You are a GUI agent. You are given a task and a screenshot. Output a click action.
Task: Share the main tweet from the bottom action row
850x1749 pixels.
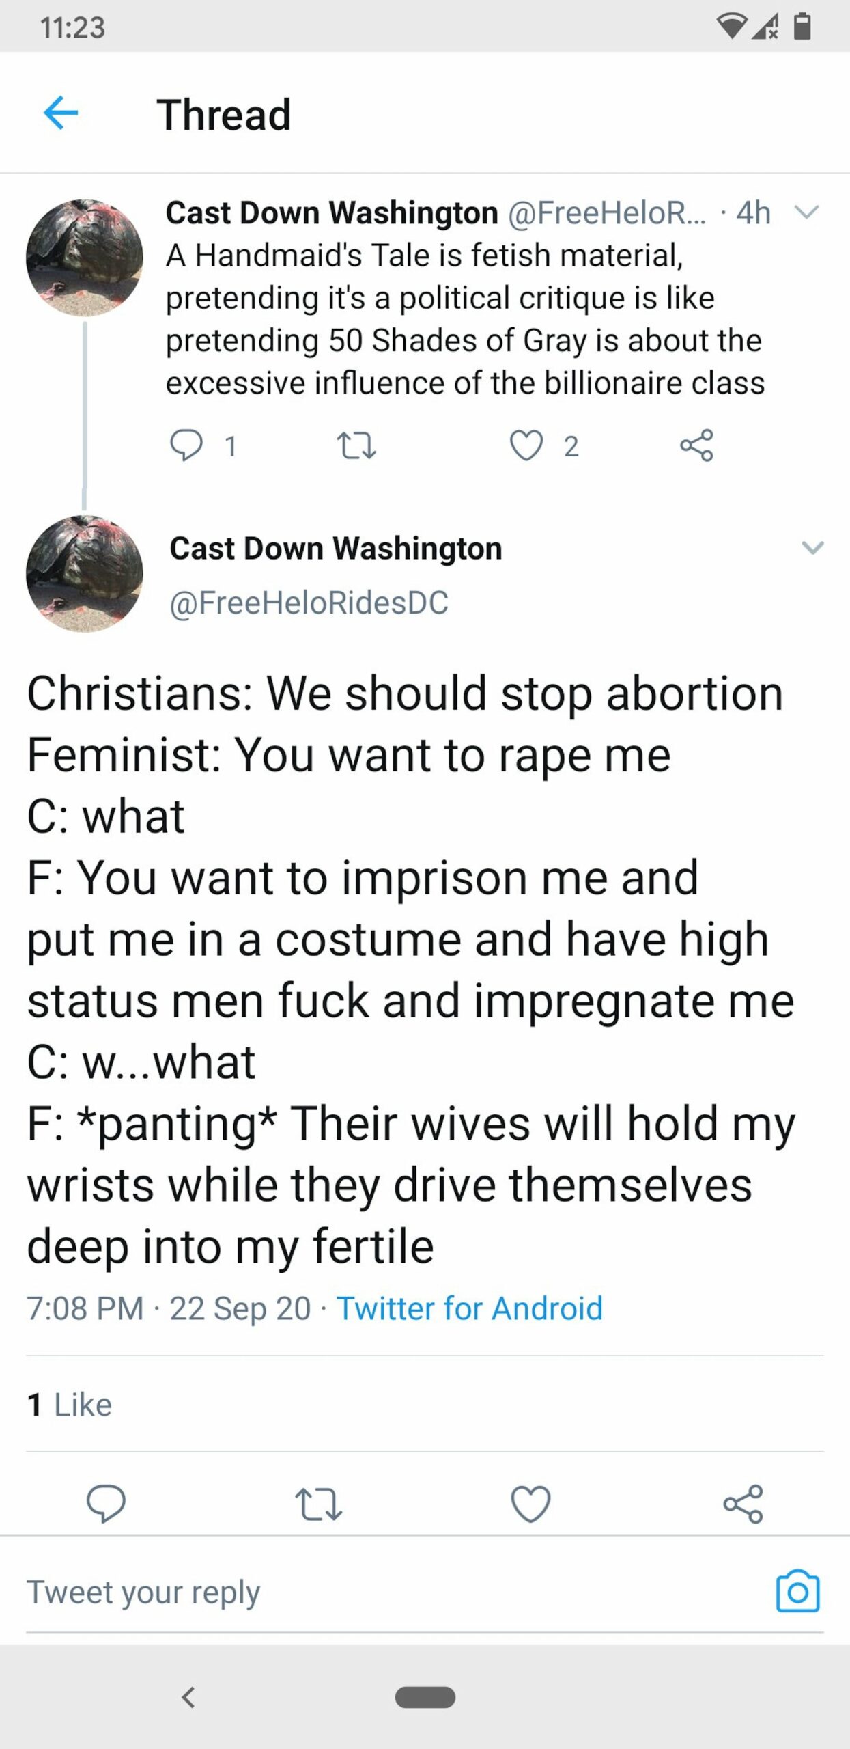743,1503
